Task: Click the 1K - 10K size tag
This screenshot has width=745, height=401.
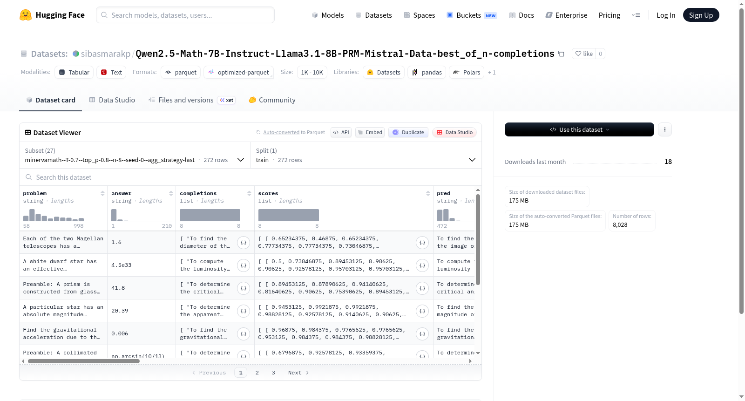Action: (x=312, y=72)
